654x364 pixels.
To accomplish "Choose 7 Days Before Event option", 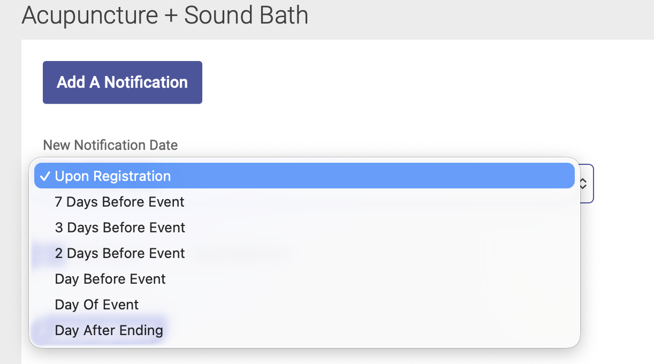I will coord(119,202).
